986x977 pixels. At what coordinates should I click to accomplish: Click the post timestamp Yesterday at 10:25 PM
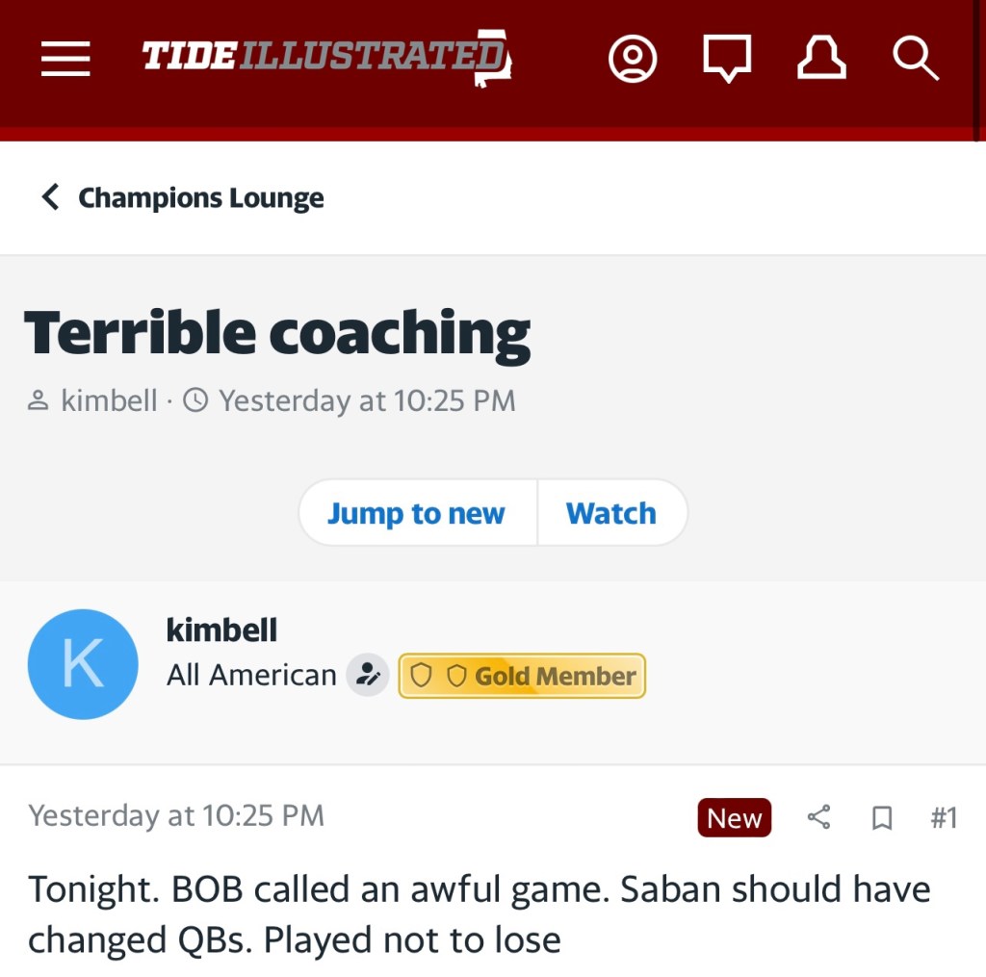[176, 816]
